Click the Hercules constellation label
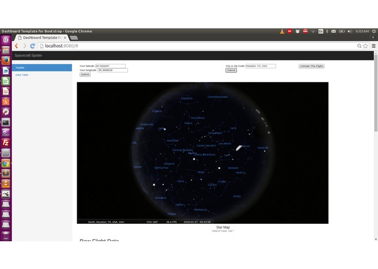This screenshot has height=269, width=378. pos(172,140)
